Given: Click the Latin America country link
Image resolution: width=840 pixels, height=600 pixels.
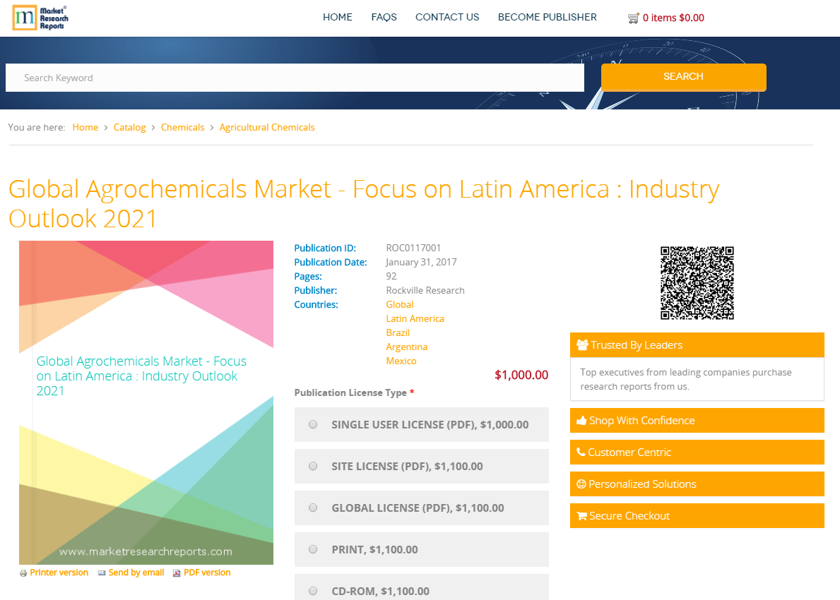Looking at the screenshot, I should pyautogui.click(x=415, y=318).
